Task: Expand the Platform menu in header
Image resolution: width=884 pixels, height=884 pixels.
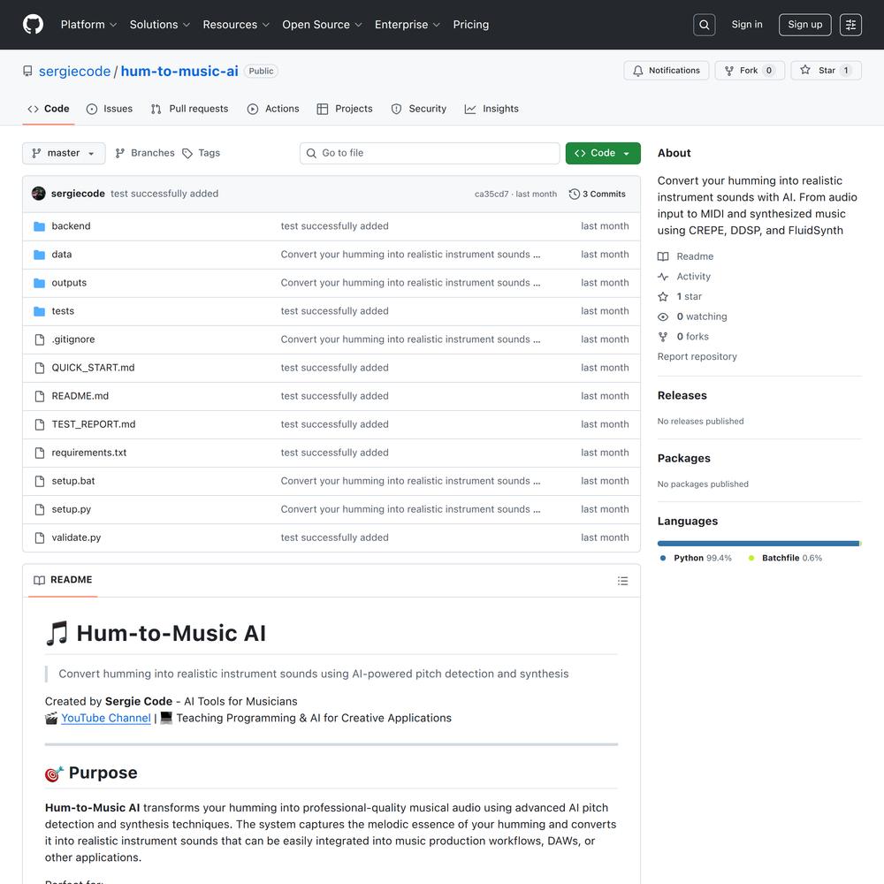Action: click(x=88, y=25)
